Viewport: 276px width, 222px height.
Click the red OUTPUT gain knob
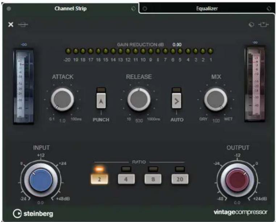[x=238, y=180]
